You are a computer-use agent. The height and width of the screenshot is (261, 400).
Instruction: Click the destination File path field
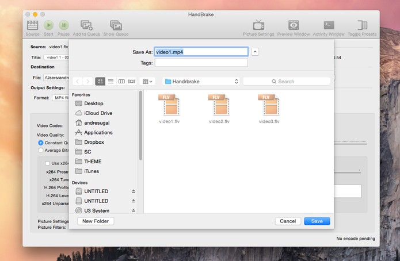coord(56,78)
